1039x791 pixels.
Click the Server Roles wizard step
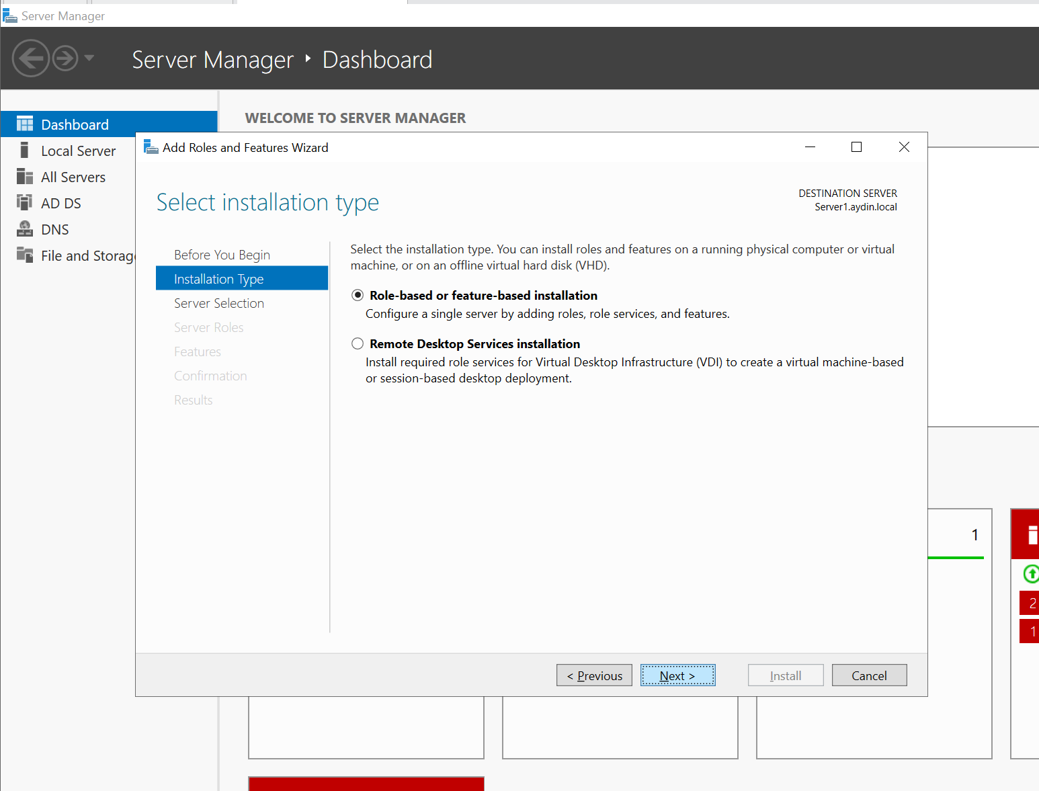[208, 327]
